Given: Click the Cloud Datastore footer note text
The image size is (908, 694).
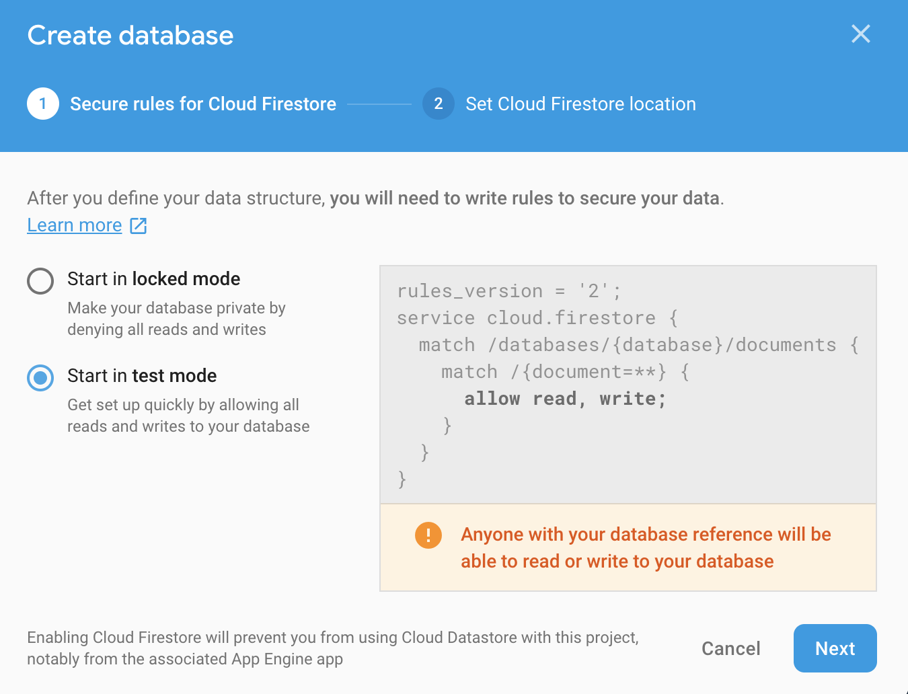Looking at the screenshot, I should pos(332,648).
